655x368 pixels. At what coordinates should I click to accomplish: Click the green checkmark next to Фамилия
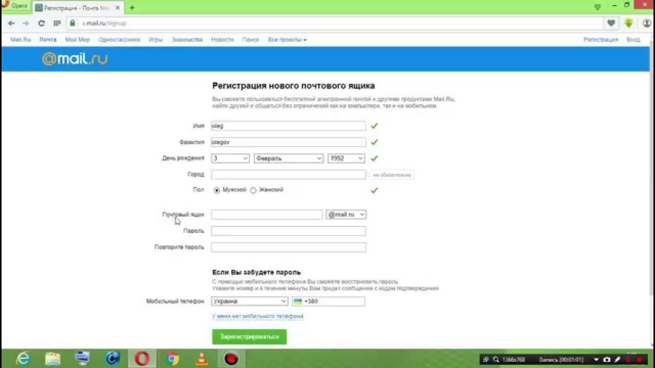pos(374,142)
